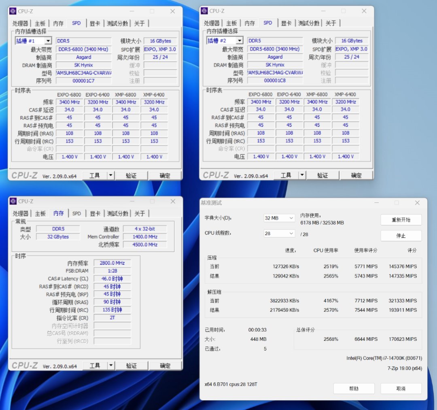The width and height of the screenshot is (437, 410).
Task: Switch to 主板 tab in memory window
Action: point(40,214)
